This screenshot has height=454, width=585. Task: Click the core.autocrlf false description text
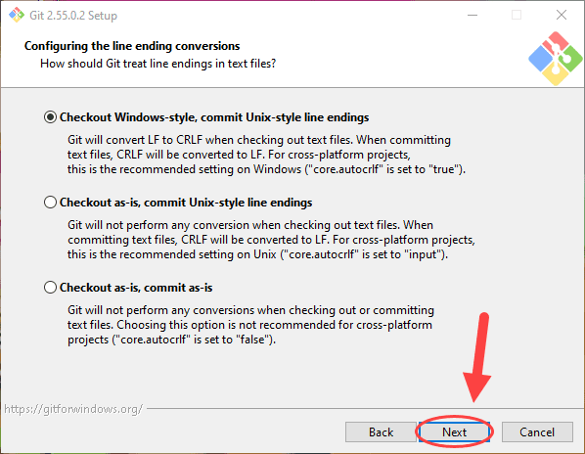click(250, 325)
